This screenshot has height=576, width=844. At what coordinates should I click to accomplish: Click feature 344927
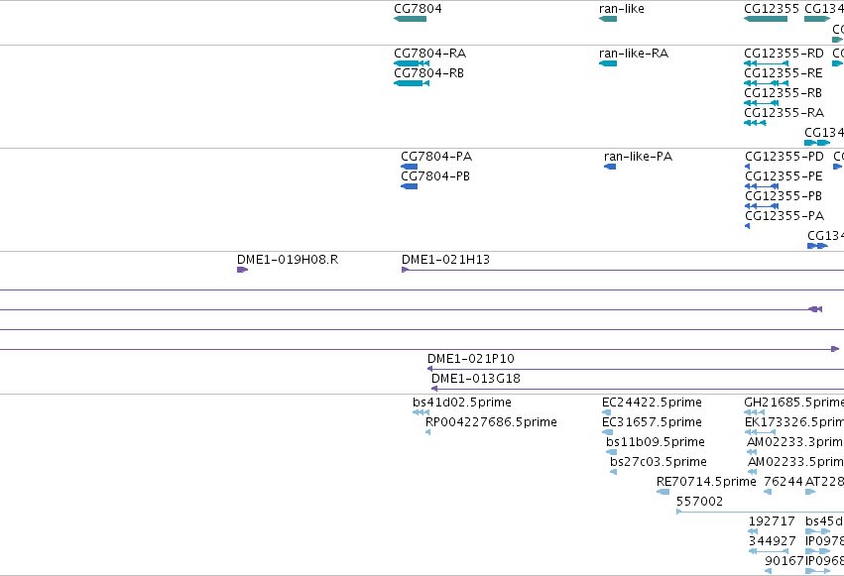[x=769, y=552]
